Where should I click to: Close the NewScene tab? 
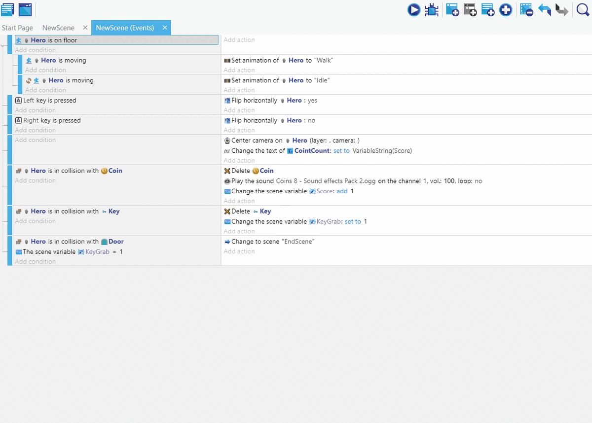click(x=85, y=28)
